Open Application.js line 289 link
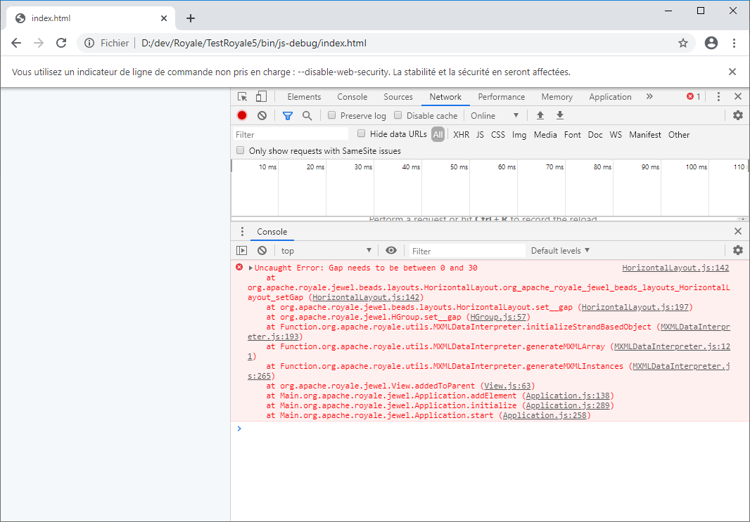The height and width of the screenshot is (522, 750). (567, 405)
